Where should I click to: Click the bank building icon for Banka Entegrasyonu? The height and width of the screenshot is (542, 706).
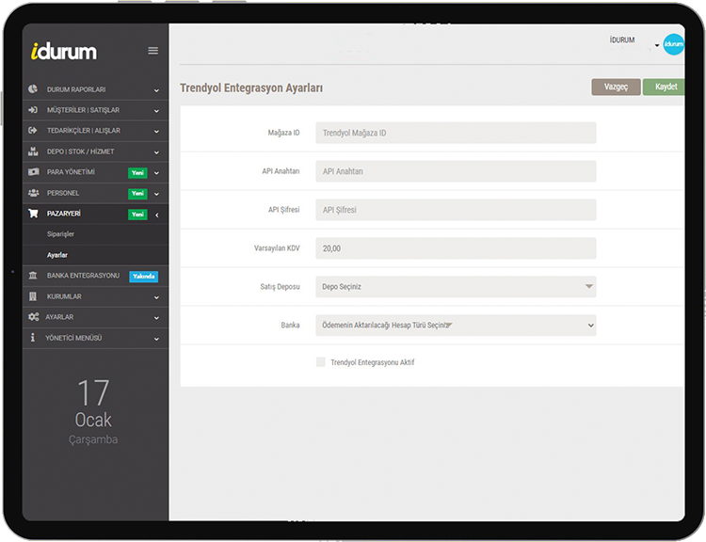[33, 275]
